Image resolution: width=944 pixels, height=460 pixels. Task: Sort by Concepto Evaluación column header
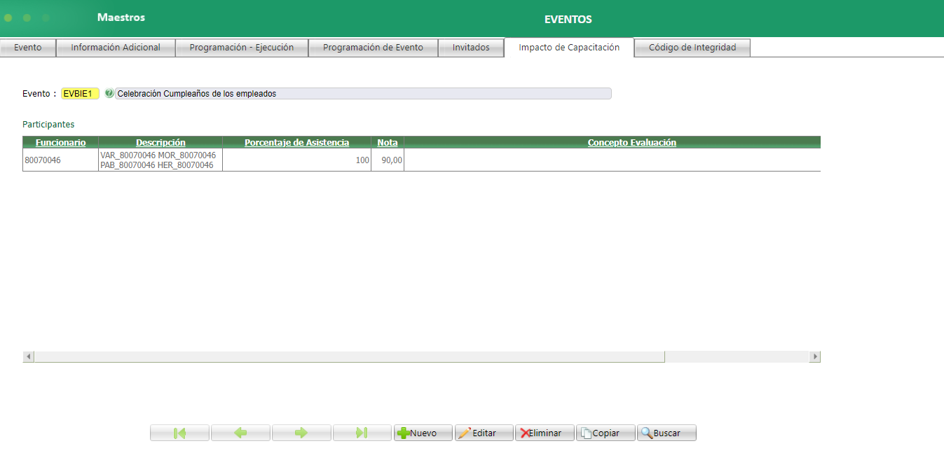pyautogui.click(x=631, y=142)
